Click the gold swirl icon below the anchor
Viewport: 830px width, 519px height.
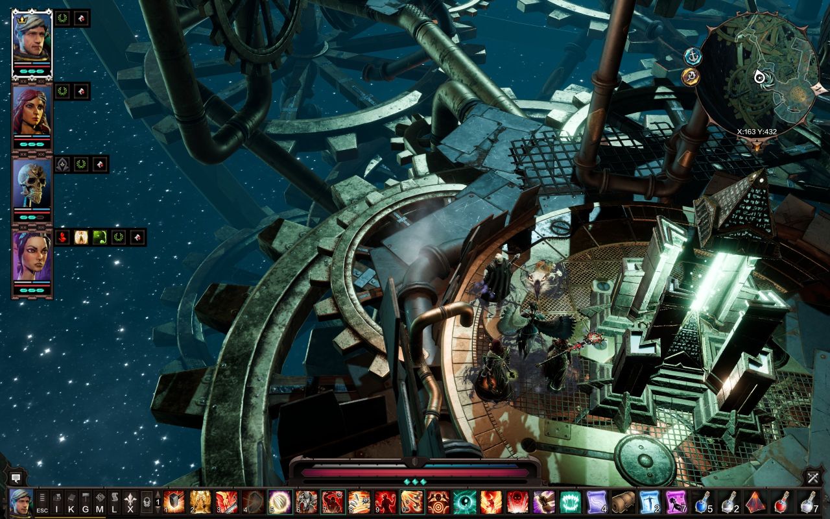tap(690, 77)
